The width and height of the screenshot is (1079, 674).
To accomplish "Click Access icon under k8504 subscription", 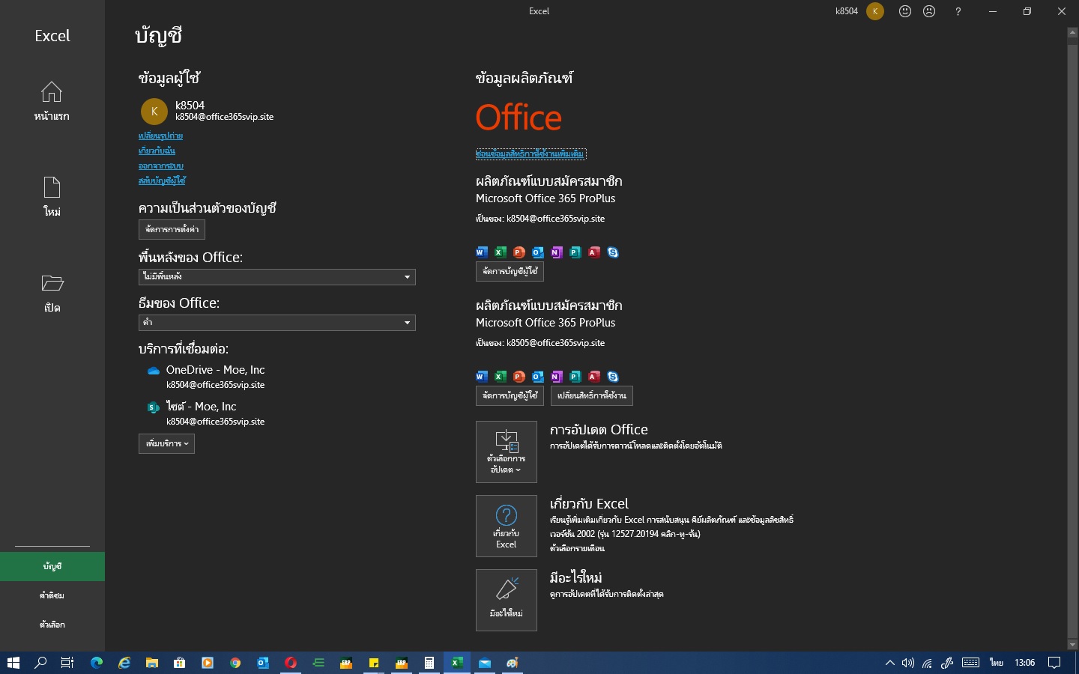I will 594,252.
